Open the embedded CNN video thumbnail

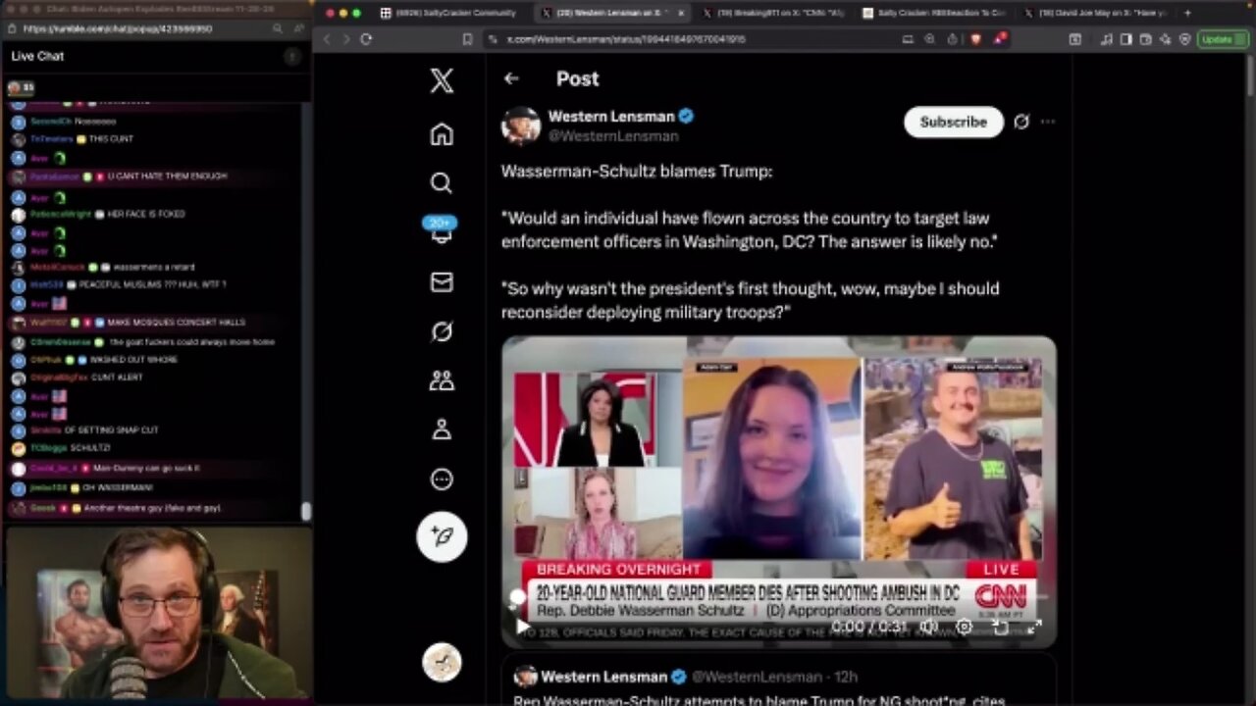click(779, 492)
